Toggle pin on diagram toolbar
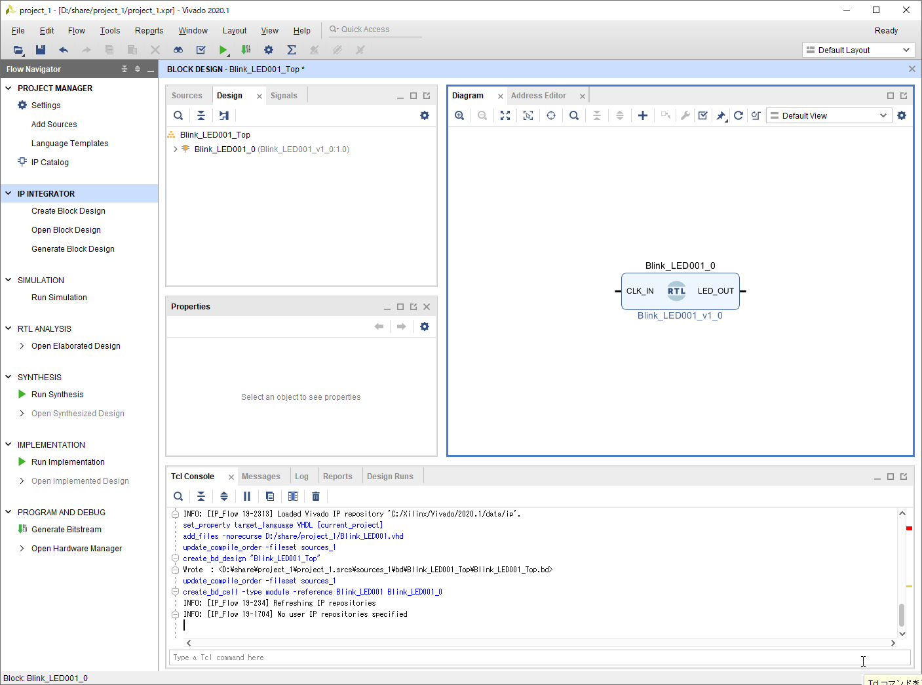 tap(721, 115)
